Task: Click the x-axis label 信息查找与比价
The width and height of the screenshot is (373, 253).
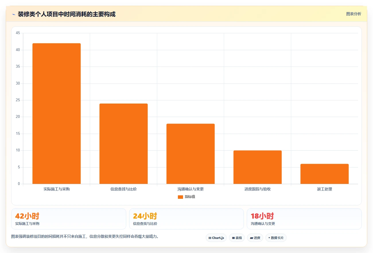Action: click(x=123, y=189)
